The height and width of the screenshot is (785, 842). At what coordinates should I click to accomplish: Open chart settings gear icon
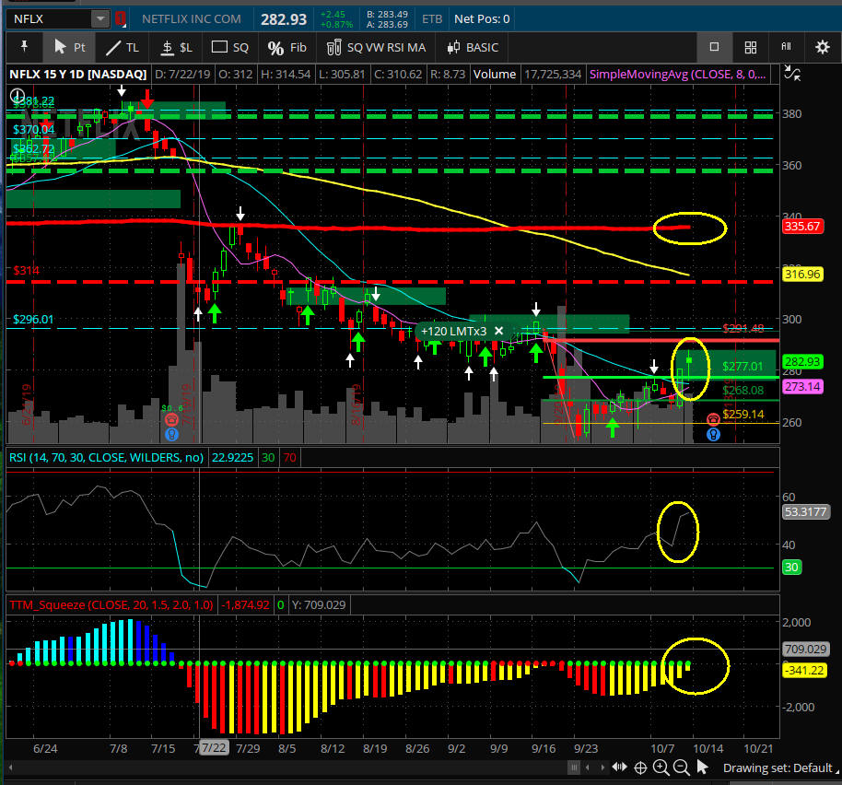822,47
